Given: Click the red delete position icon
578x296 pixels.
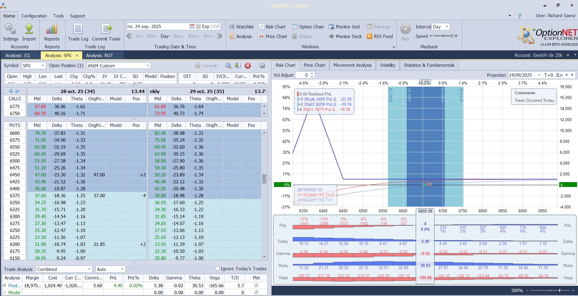Looking at the screenshot, I should 248,66.
